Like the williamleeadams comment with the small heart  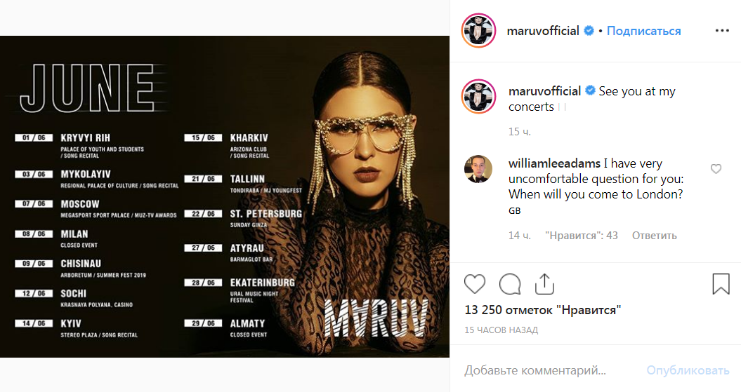click(716, 168)
